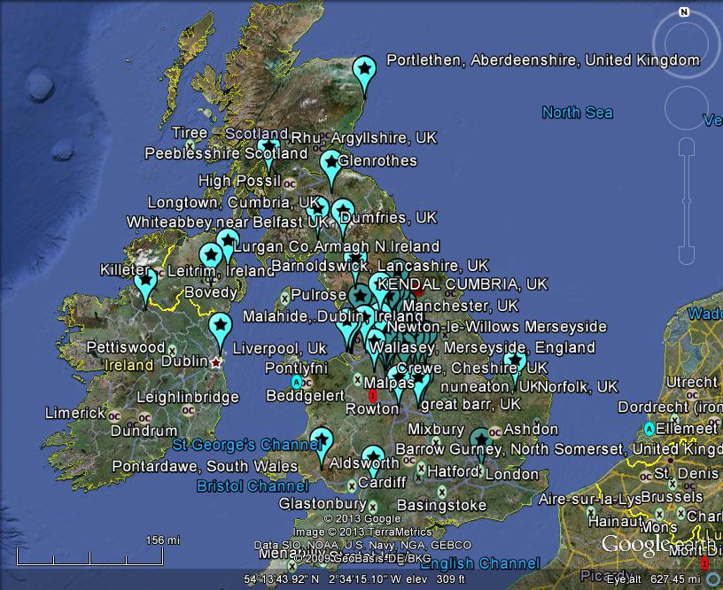
Task: Click the great barr, UK label
Action: (470, 404)
